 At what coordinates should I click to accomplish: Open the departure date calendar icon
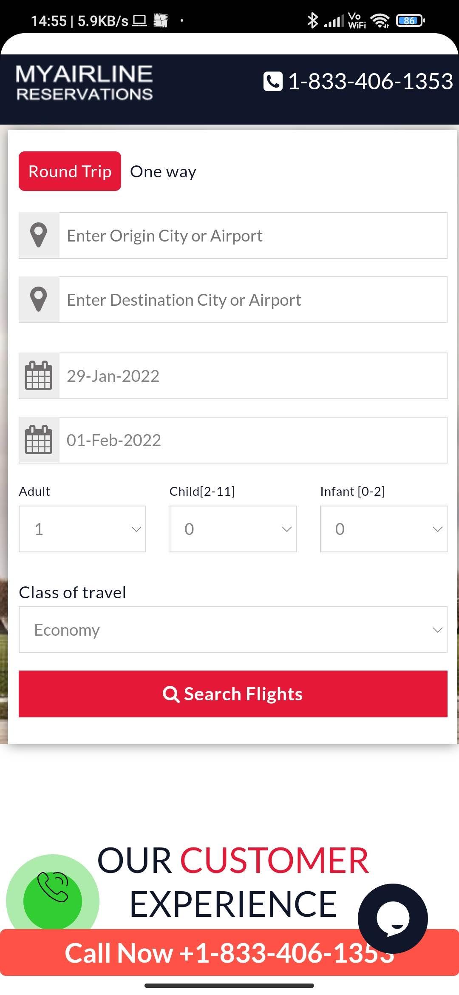coord(39,375)
